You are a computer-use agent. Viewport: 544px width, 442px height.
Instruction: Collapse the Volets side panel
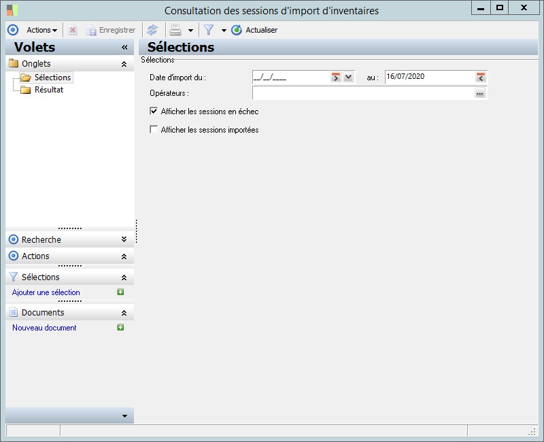pyautogui.click(x=124, y=48)
